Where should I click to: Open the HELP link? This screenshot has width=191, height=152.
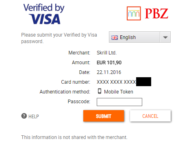pos(34,116)
